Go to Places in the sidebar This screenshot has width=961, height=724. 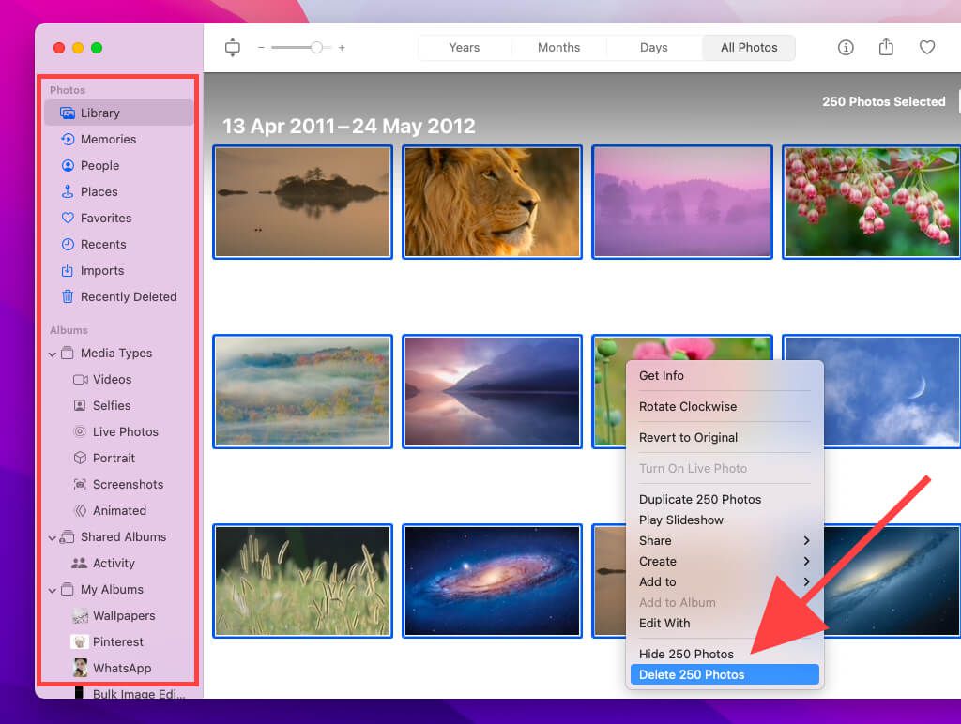point(99,191)
